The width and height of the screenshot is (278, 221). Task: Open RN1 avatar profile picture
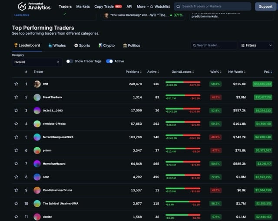[x=37, y=84]
